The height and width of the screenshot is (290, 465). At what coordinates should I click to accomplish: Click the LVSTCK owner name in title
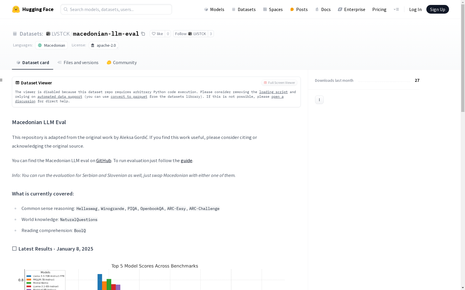[60, 34]
